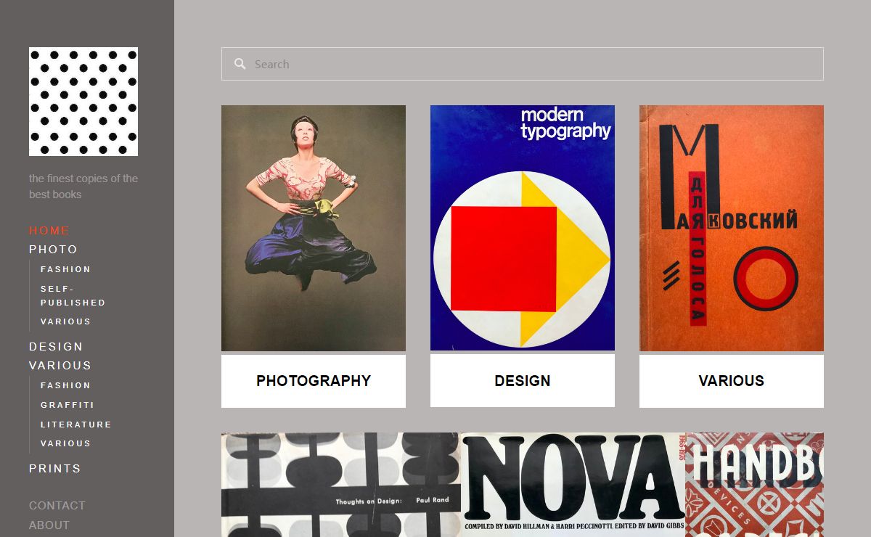871x537 pixels.
Task: Go to the CONTACT page
Action: (57, 506)
